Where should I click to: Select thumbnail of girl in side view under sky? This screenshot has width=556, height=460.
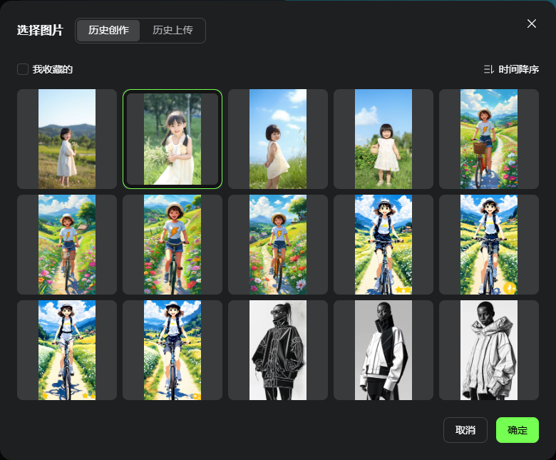(x=278, y=139)
